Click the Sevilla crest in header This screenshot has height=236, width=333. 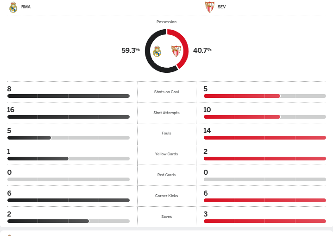click(210, 7)
